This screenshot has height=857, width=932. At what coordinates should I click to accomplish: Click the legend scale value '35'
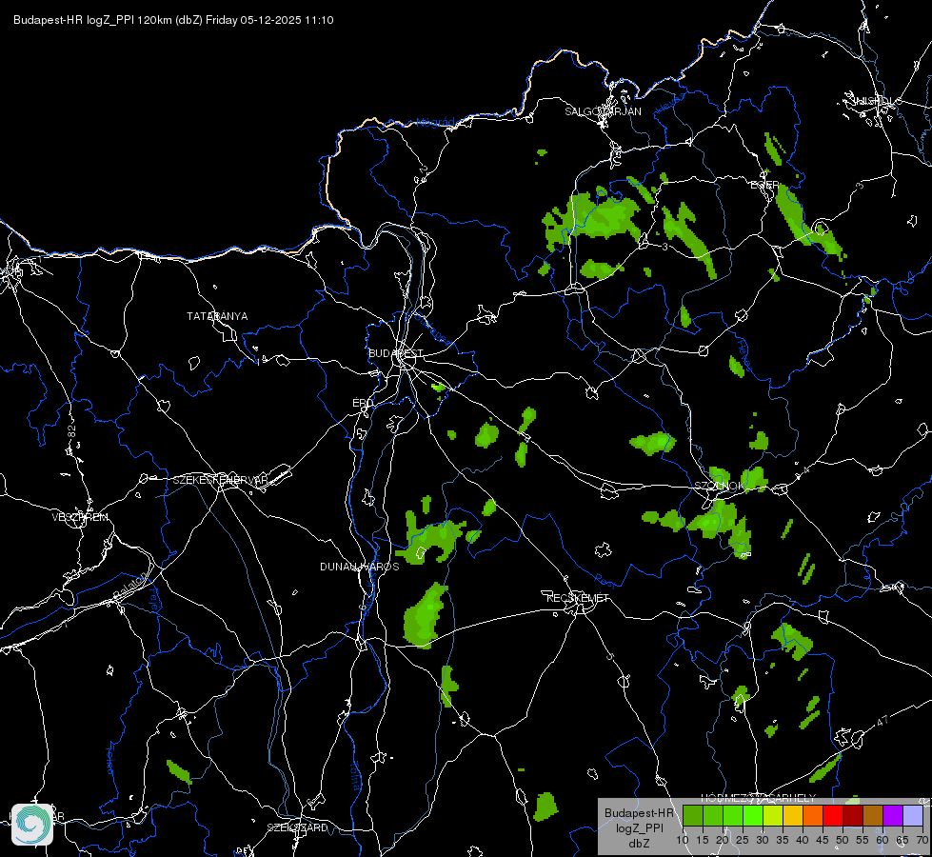click(783, 840)
